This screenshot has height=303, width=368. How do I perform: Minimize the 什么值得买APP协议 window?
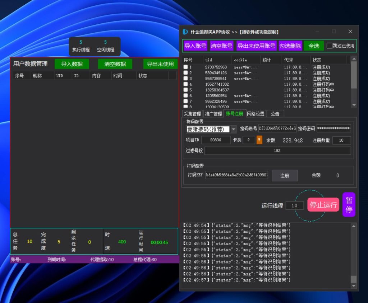pyautogui.click(x=317, y=32)
